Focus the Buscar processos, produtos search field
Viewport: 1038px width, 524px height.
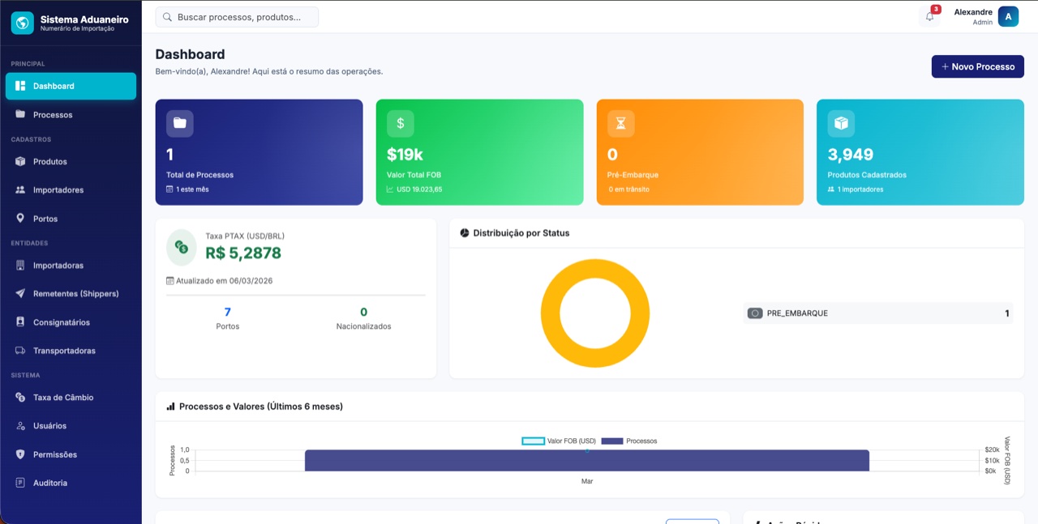coord(237,17)
